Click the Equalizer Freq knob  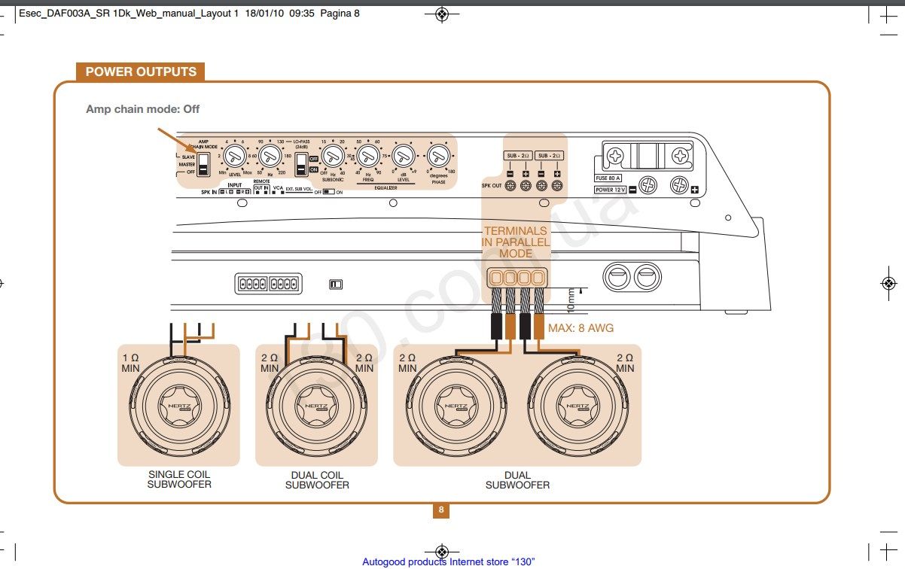[x=368, y=157]
